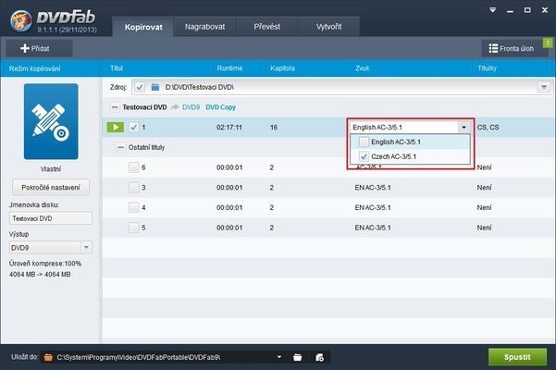Click the Režim kopírování header

coord(35,68)
